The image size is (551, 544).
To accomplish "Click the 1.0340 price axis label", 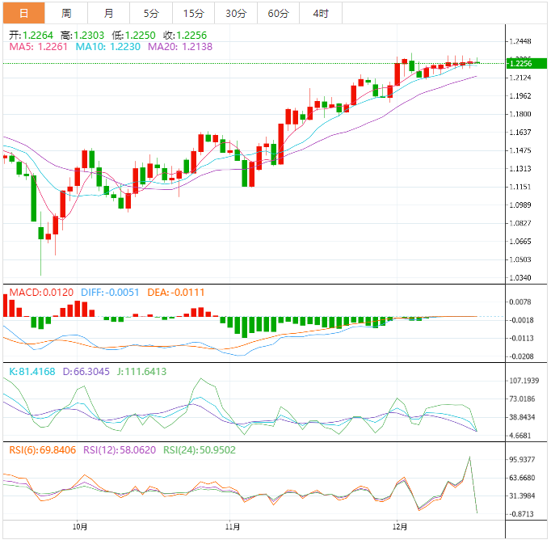I will pos(520,278).
